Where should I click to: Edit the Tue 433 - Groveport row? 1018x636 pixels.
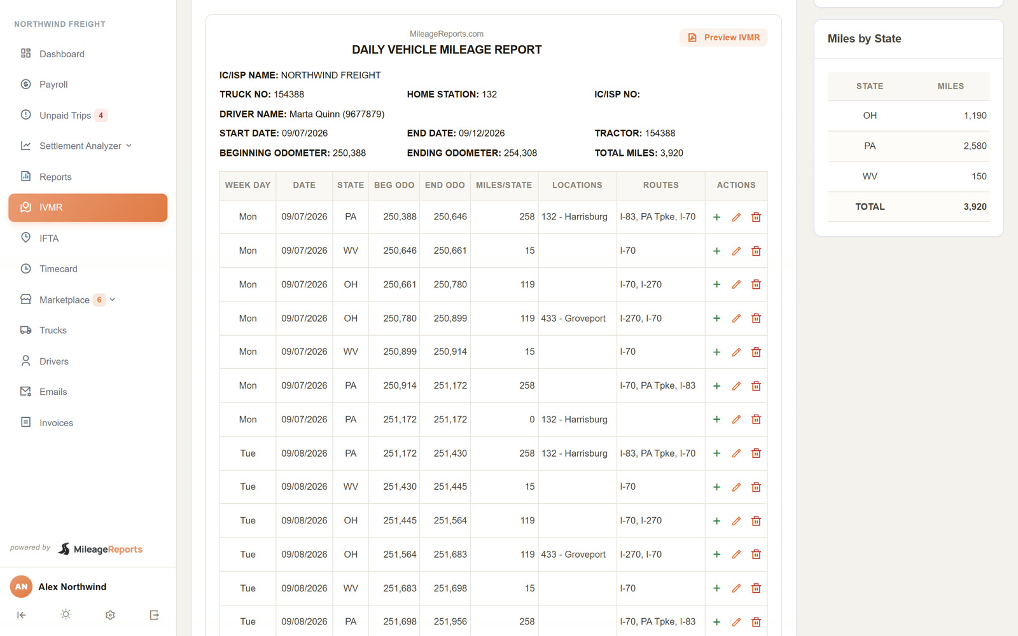[736, 555]
